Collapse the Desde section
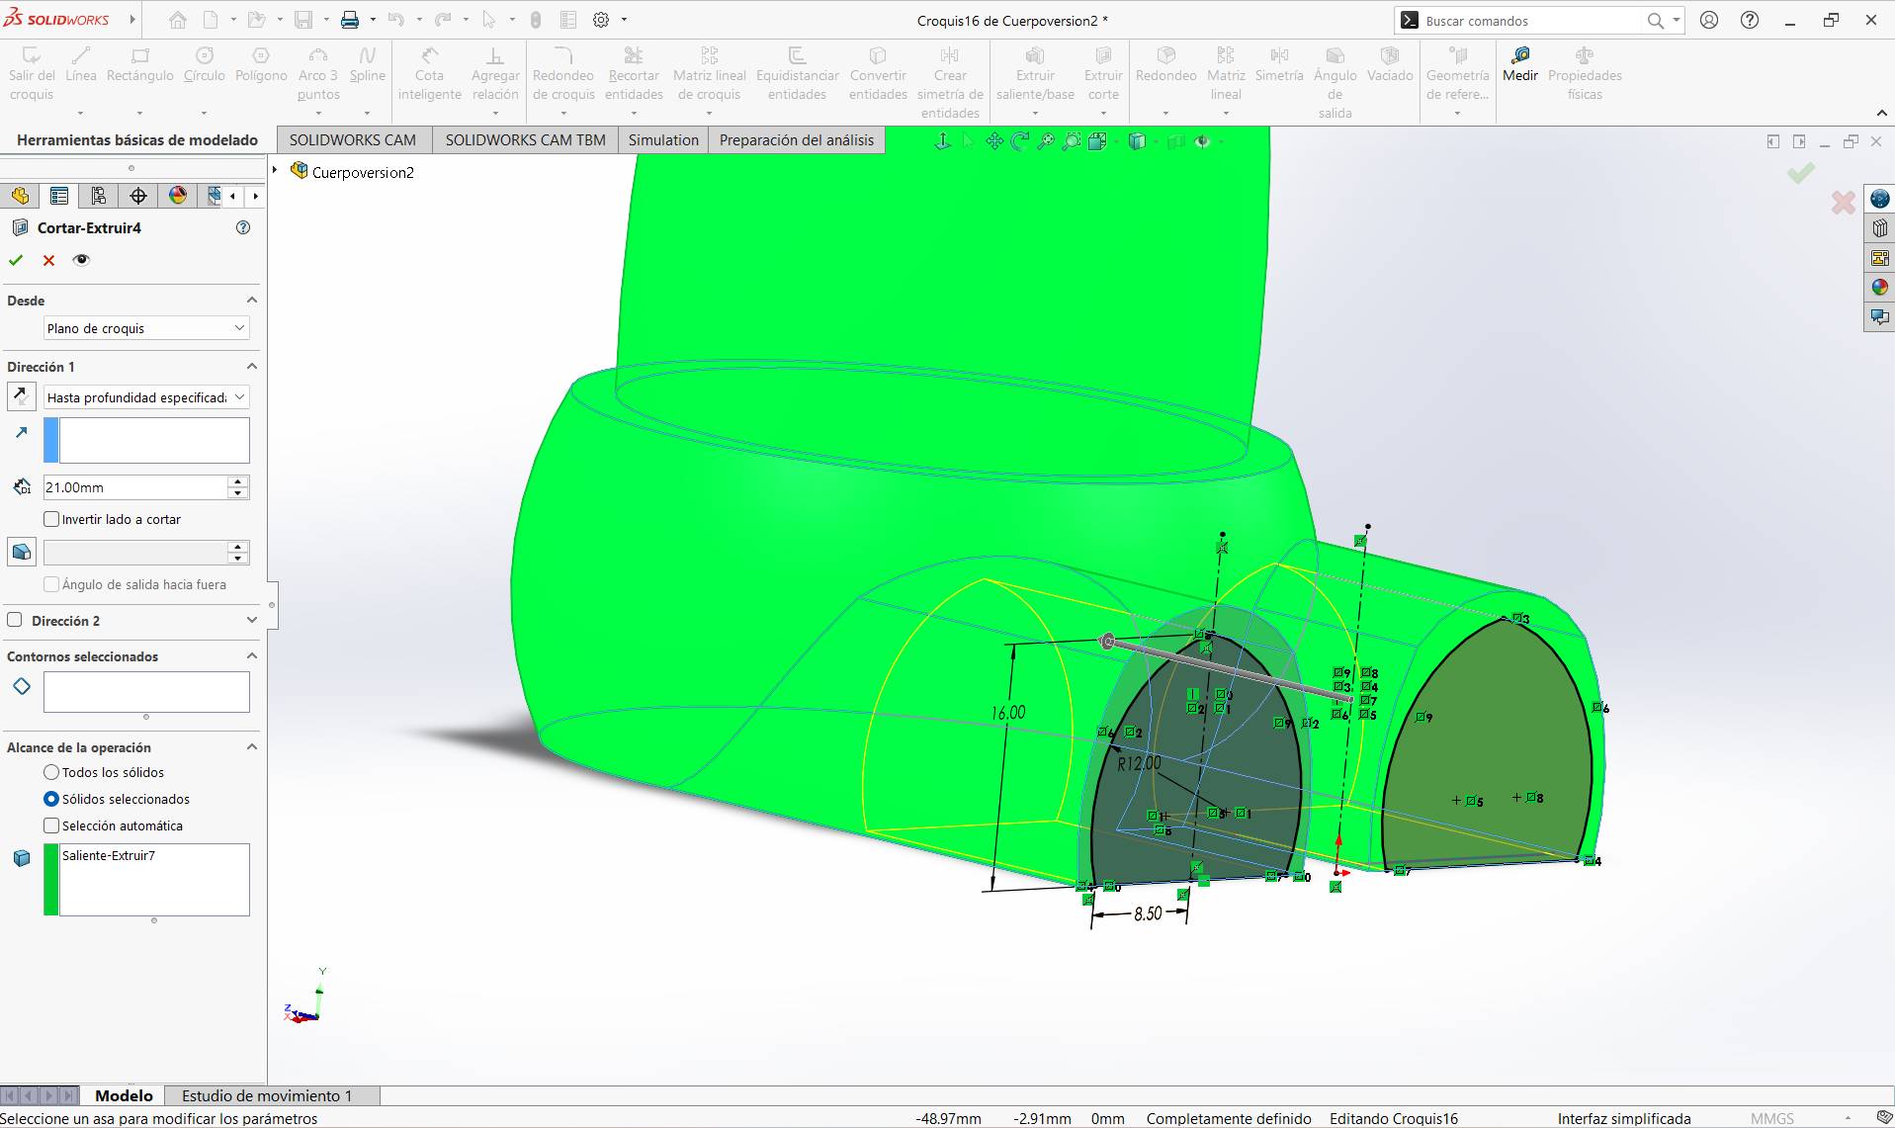The image size is (1895, 1128). 251,301
